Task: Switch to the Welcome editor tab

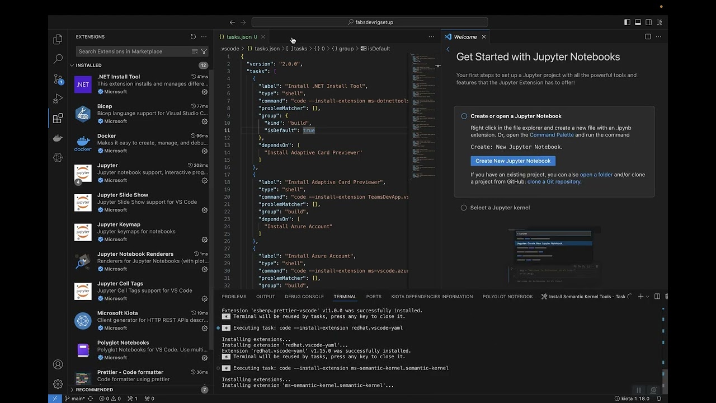Action: coord(465,37)
